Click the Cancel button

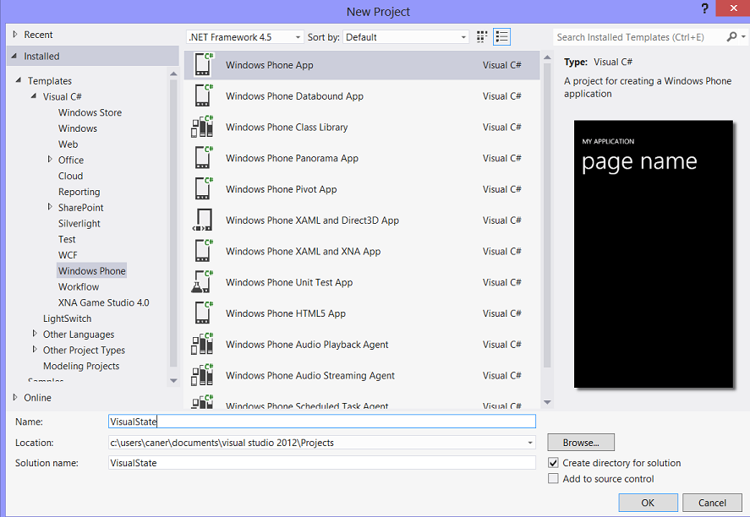point(712,503)
